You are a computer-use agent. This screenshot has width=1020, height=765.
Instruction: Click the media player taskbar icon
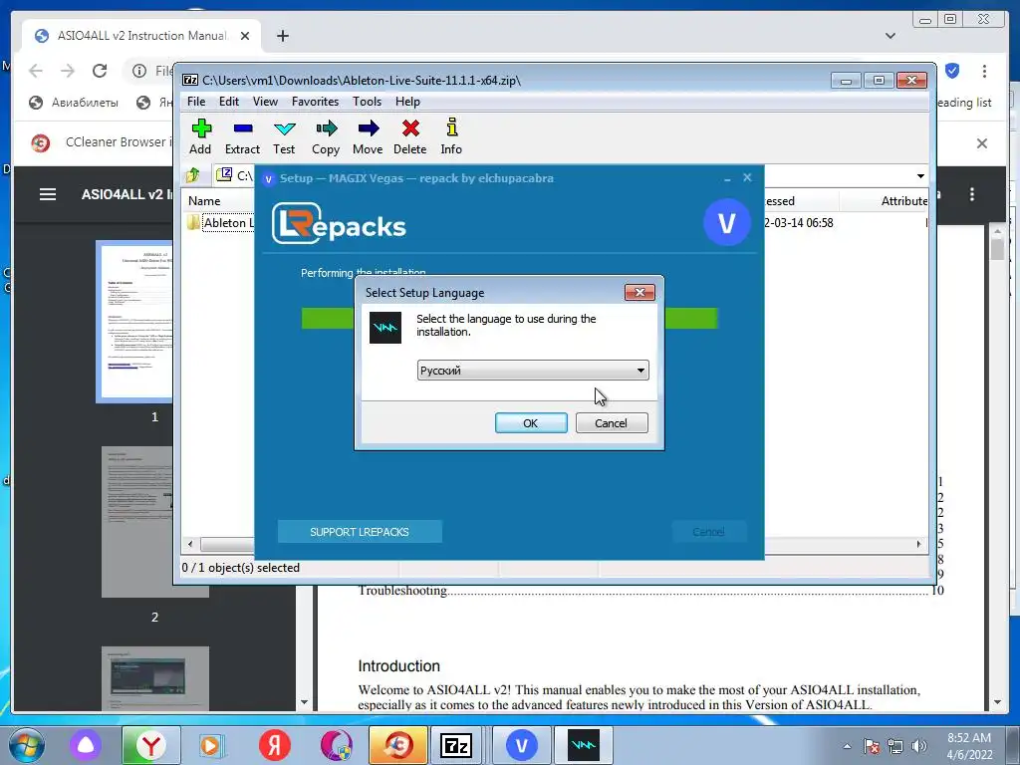(x=211, y=745)
